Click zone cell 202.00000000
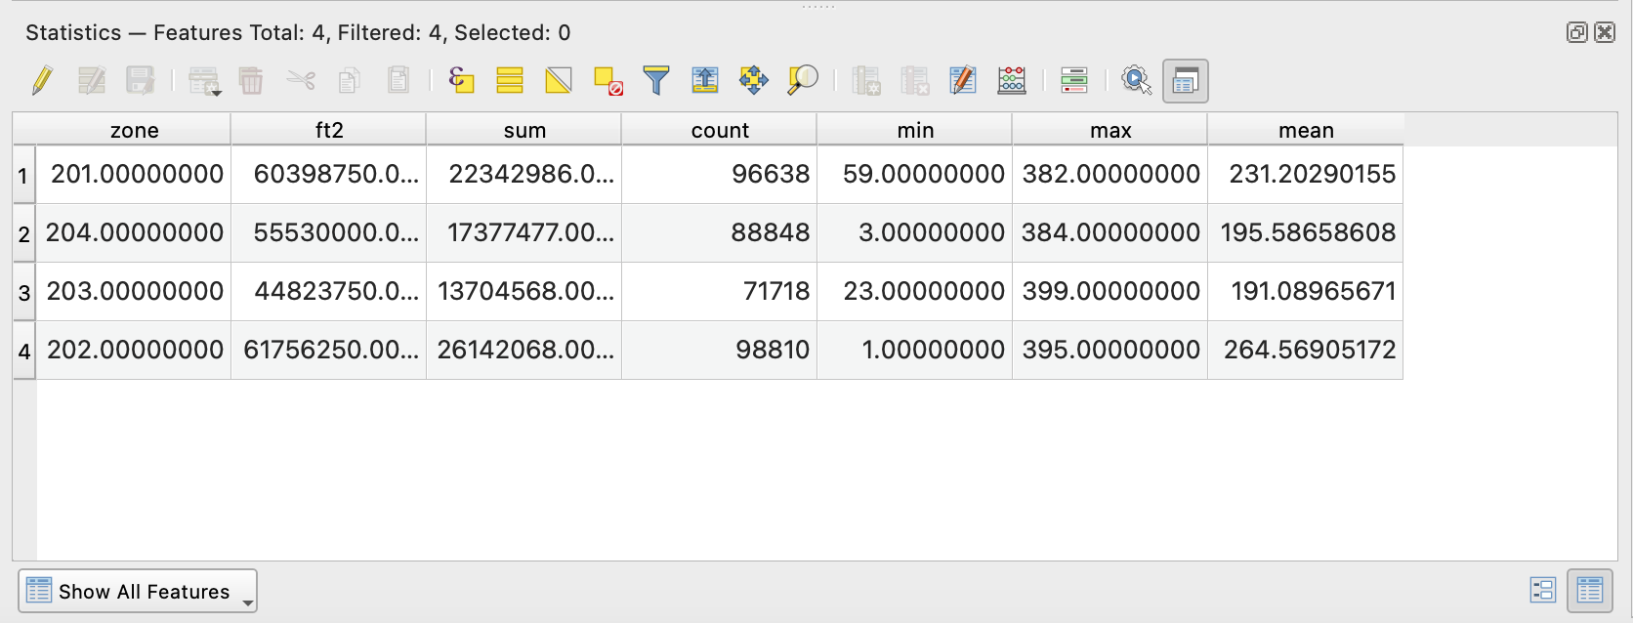This screenshot has height=623, width=1633. pyautogui.click(x=134, y=351)
